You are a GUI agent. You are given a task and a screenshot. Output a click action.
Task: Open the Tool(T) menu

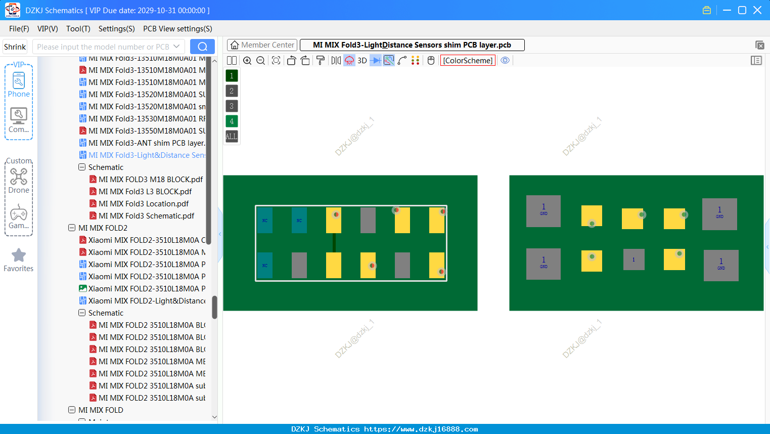click(78, 29)
